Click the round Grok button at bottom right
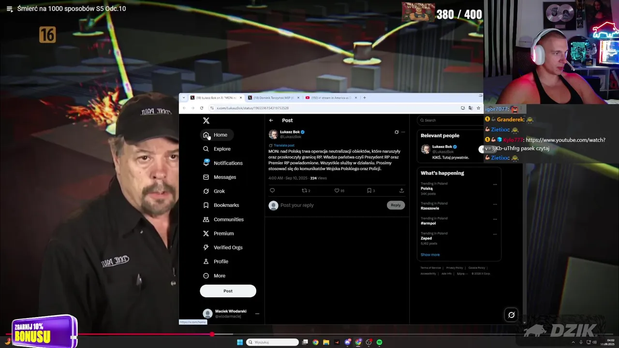The width and height of the screenshot is (619, 348). coord(511,315)
